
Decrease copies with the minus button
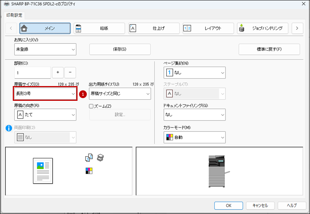(70, 72)
